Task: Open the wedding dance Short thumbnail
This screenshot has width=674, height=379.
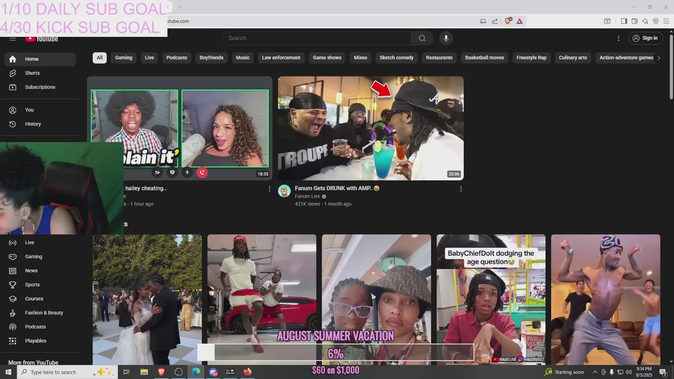Action: click(147, 300)
